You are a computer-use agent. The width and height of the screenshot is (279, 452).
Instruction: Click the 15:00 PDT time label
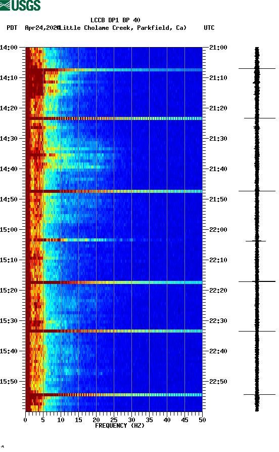tap(9, 229)
